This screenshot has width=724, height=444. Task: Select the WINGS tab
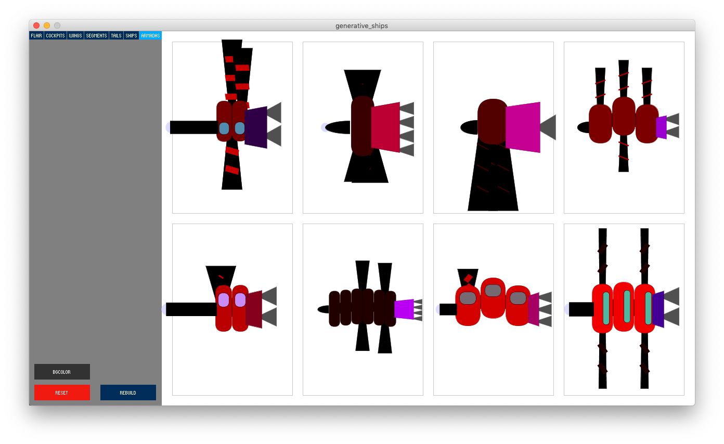(x=75, y=35)
